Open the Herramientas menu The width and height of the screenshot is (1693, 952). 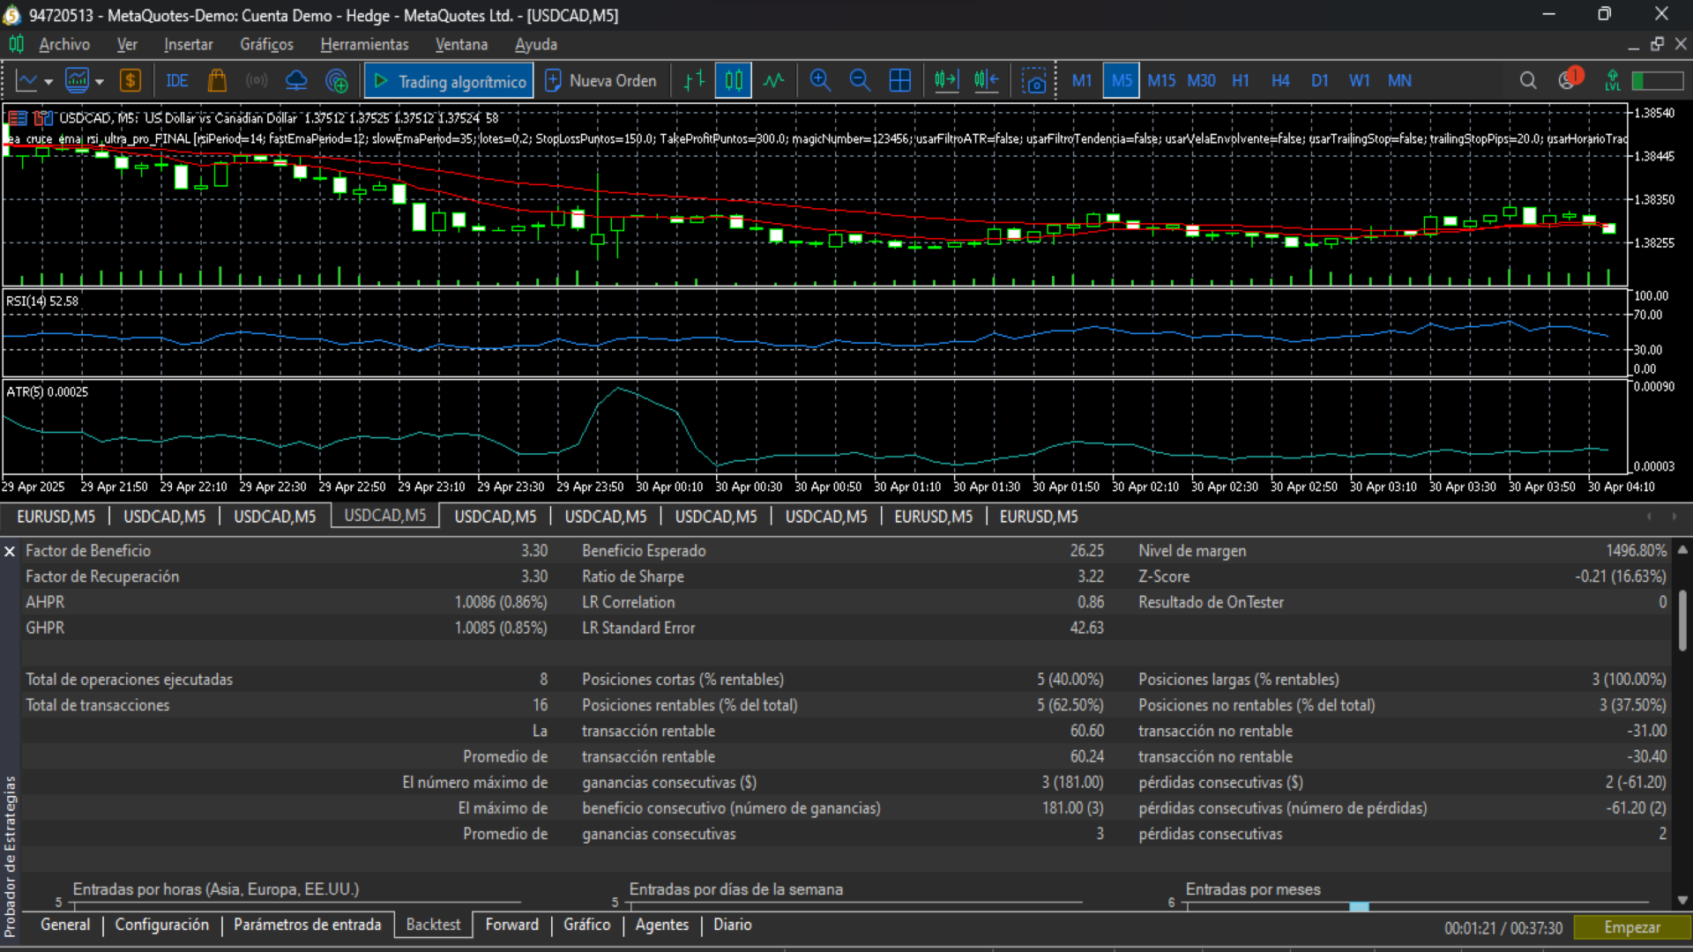[364, 44]
